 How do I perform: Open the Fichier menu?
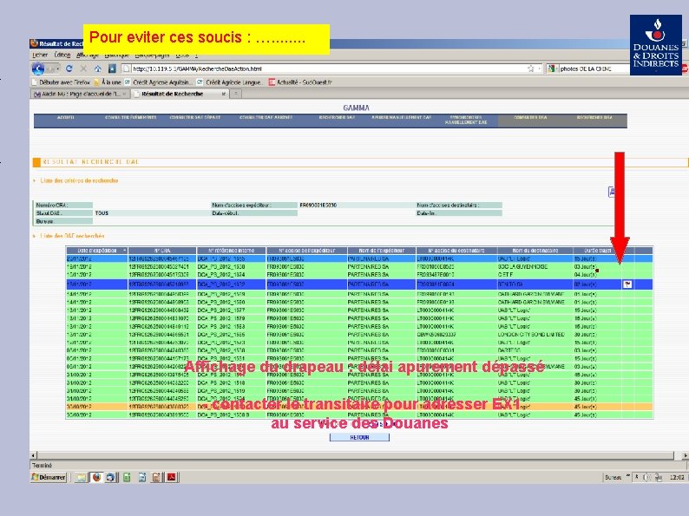(40, 55)
